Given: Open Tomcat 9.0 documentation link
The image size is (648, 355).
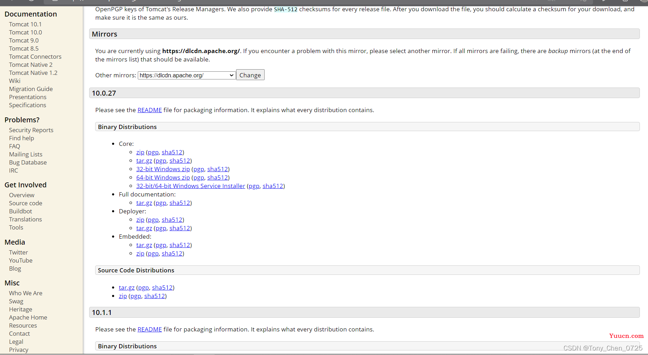Looking at the screenshot, I should pos(24,40).
